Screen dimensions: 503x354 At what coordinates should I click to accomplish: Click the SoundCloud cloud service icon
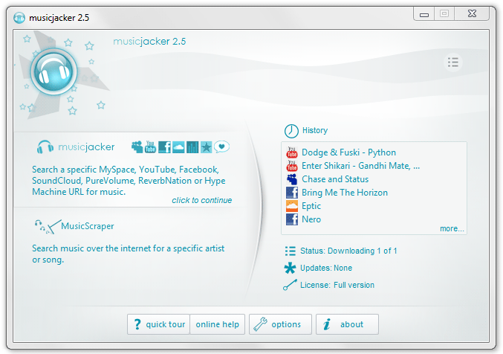178,147
